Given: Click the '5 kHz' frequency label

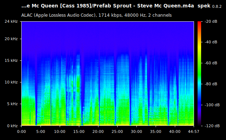Looking at the screenshot, I should pyautogui.click(x=12, y=104).
